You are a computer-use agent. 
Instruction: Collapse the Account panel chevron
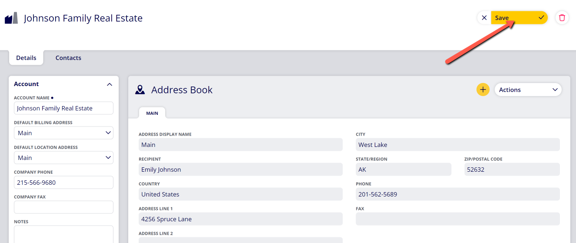click(110, 84)
